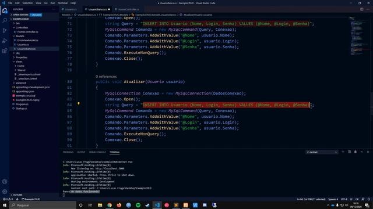The image size is (373, 209).
Task: Open Steam from the taskbar
Action: [x=147, y=205]
